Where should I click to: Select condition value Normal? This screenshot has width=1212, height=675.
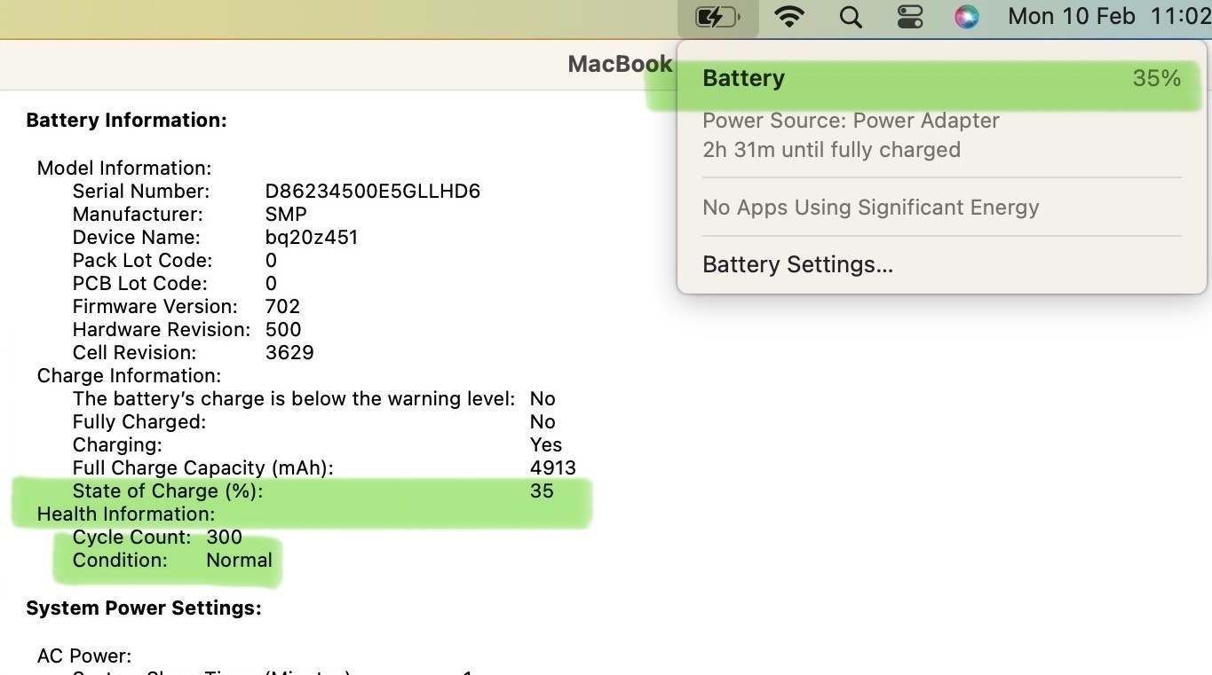coord(239,560)
